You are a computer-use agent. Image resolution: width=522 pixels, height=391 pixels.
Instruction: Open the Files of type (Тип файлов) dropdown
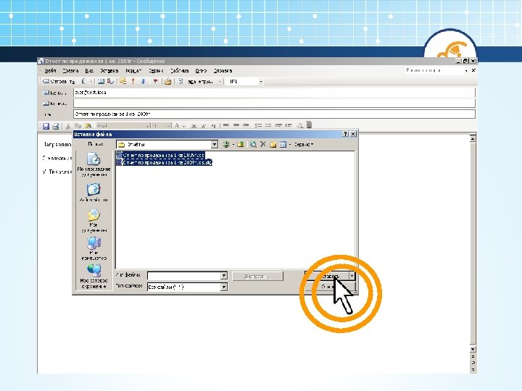pyautogui.click(x=224, y=287)
